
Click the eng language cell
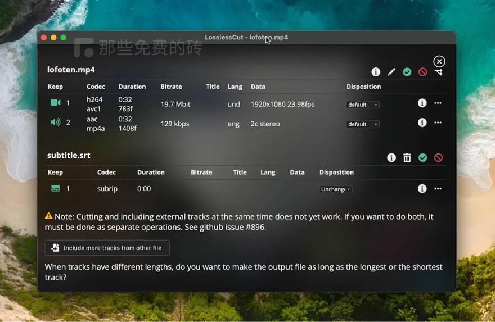pos(233,124)
